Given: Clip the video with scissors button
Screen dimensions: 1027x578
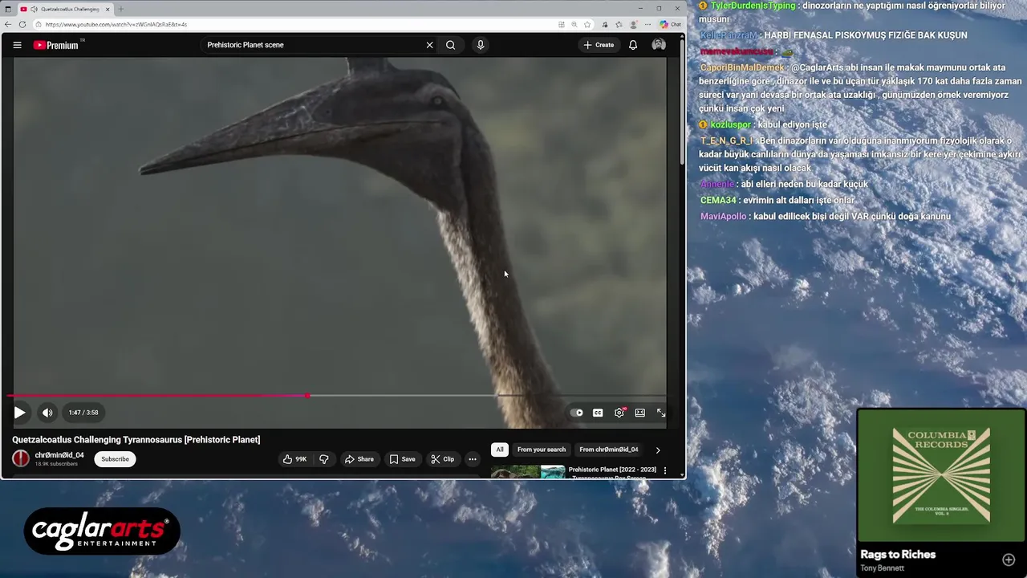Looking at the screenshot, I should pos(443,459).
